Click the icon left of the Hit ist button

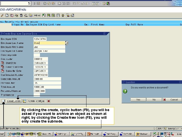31,15
